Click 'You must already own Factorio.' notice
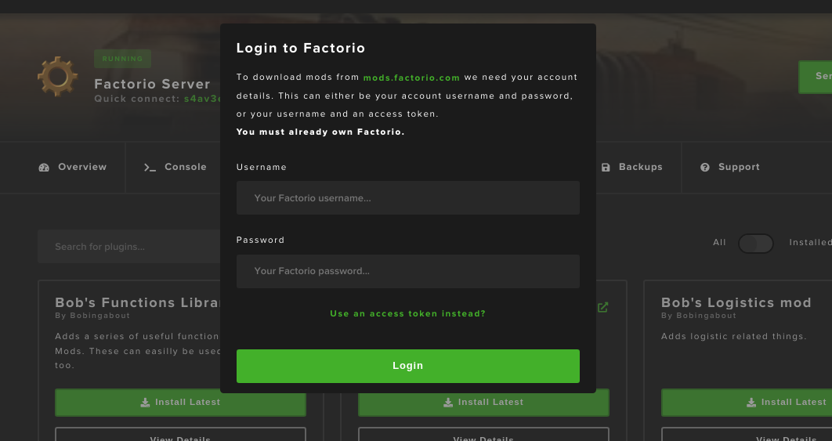This screenshot has width=832, height=441. tap(320, 132)
